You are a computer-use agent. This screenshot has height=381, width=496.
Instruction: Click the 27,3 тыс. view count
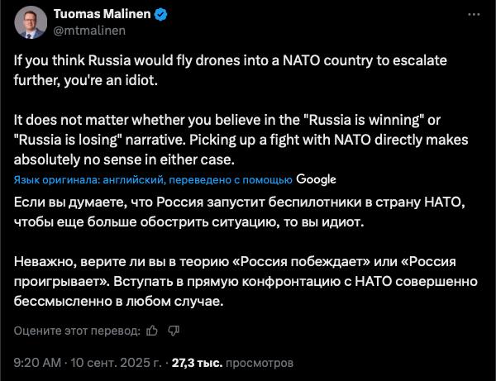point(197,363)
